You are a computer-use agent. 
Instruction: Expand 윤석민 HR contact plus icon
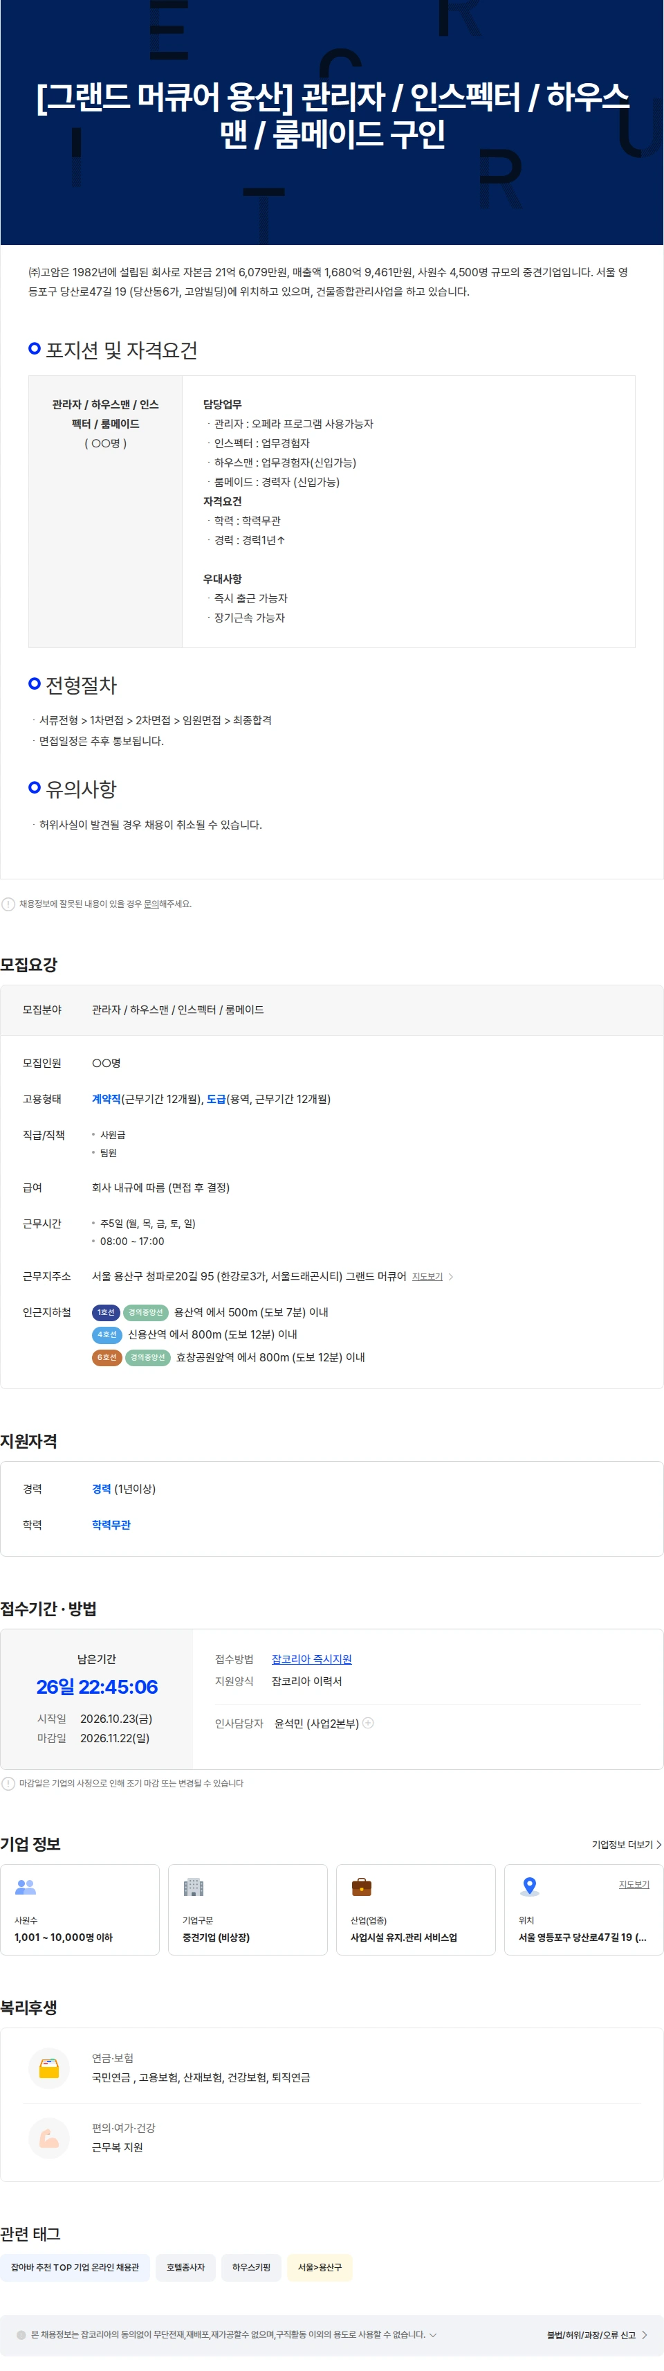[x=368, y=1723]
